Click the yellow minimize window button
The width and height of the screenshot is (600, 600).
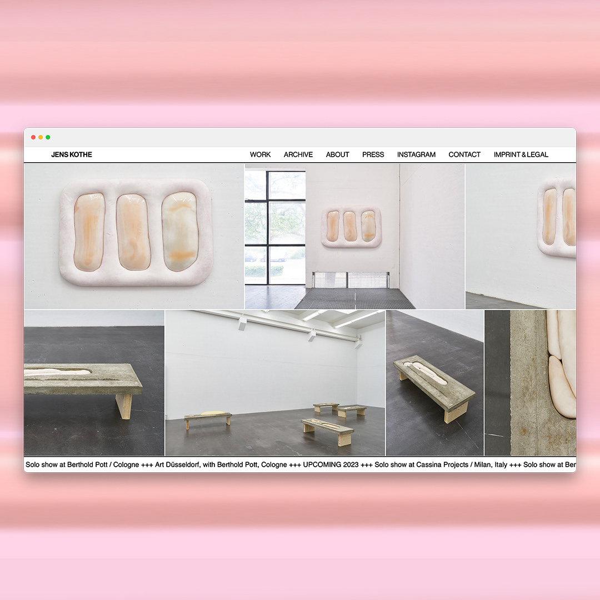pos(41,137)
